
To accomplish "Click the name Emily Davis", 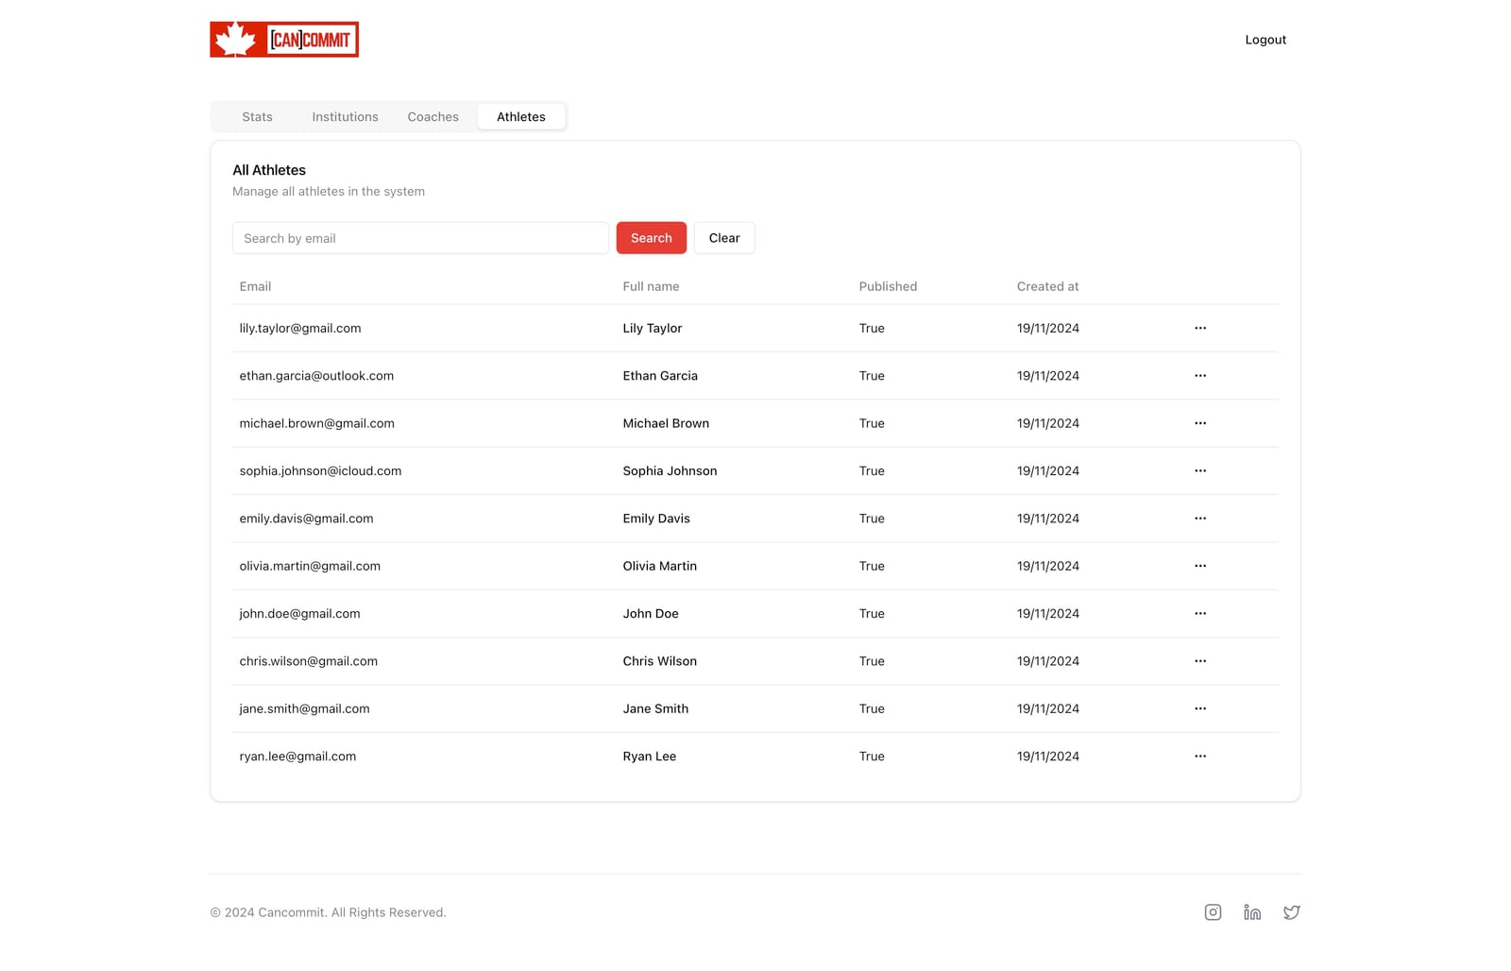I will point(656,519).
